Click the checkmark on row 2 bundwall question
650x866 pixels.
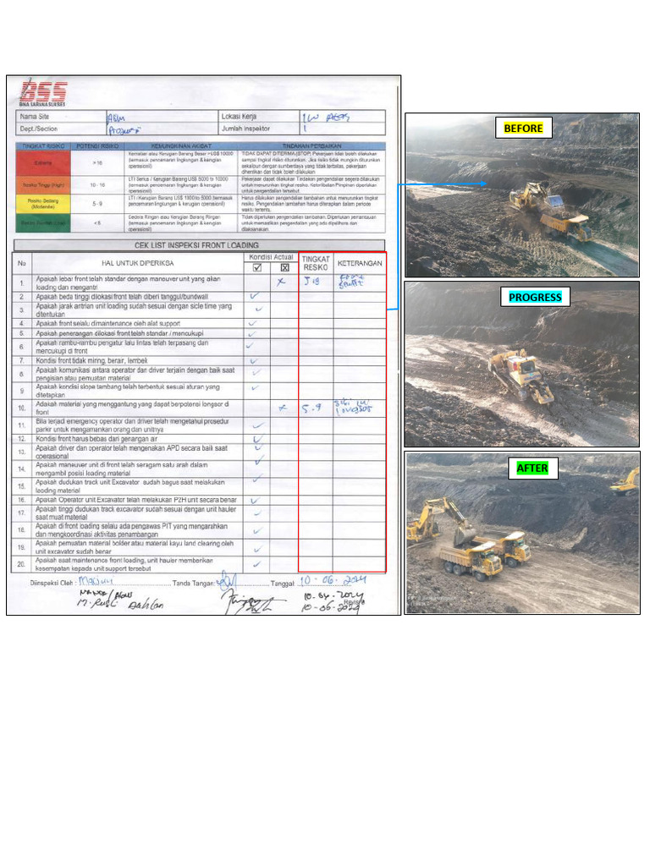tap(254, 296)
